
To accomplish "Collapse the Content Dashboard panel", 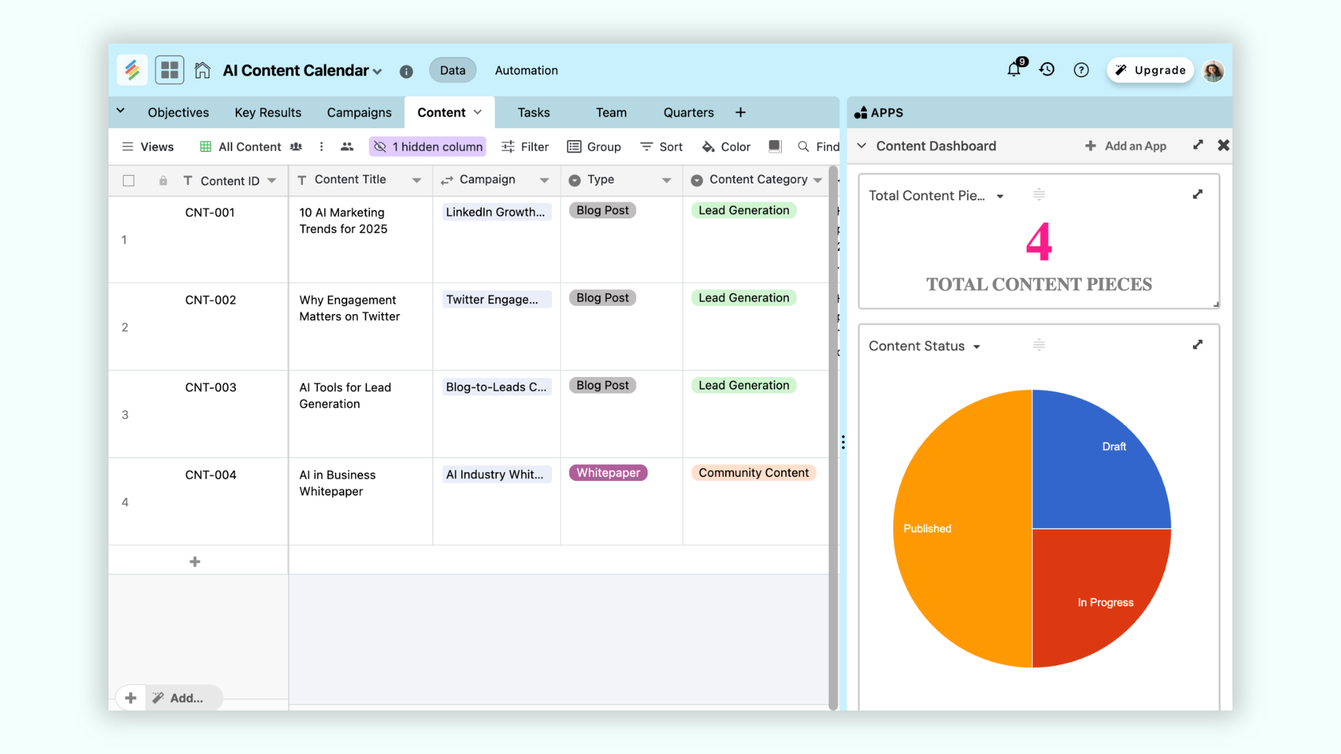I will (861, 145).
